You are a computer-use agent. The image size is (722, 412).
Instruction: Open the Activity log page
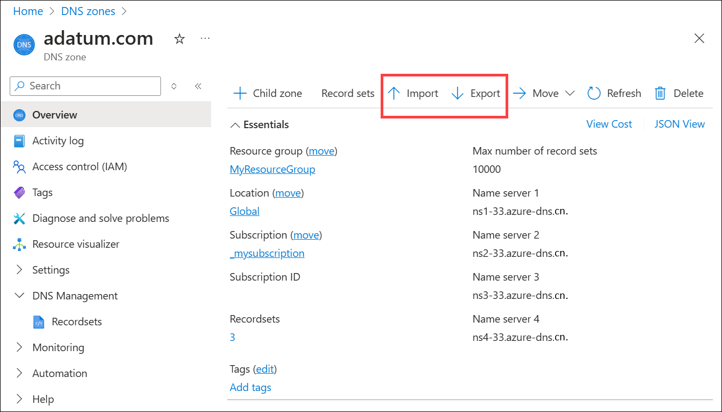(x=58, y=141)
